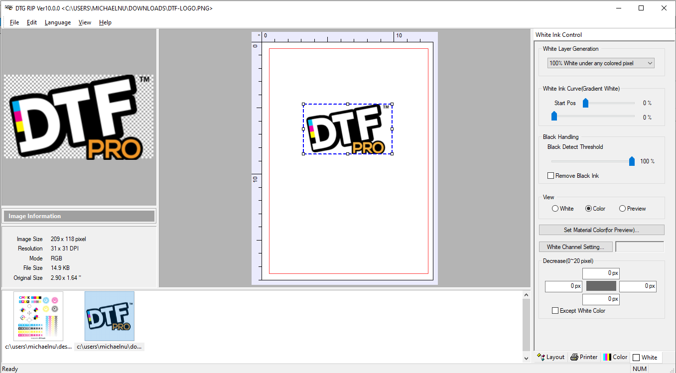Select the DTF Pro logo thumbnail
This screenshot has width=676, height=373.
pos(109,317)
